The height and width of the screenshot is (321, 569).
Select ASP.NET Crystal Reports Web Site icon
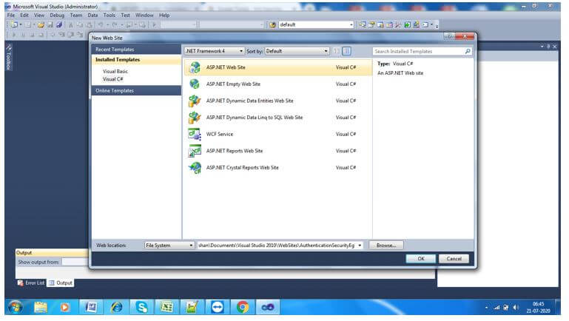[x=195, y=168]
